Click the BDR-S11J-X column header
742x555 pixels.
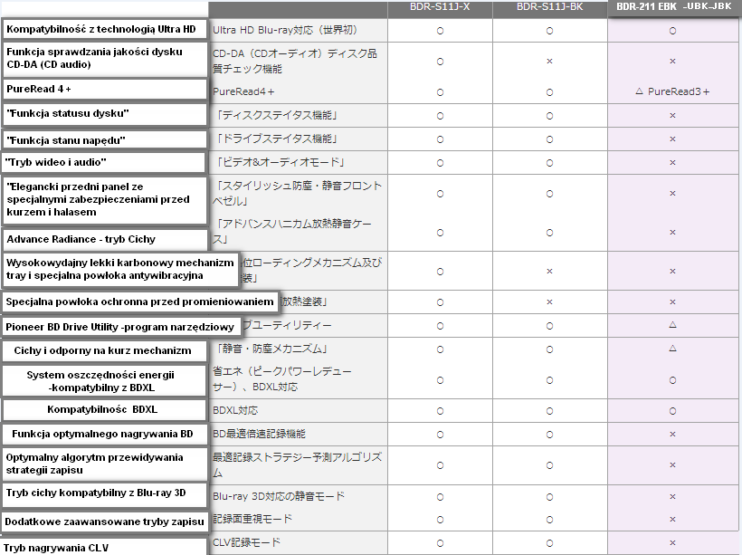coord(440,7)
